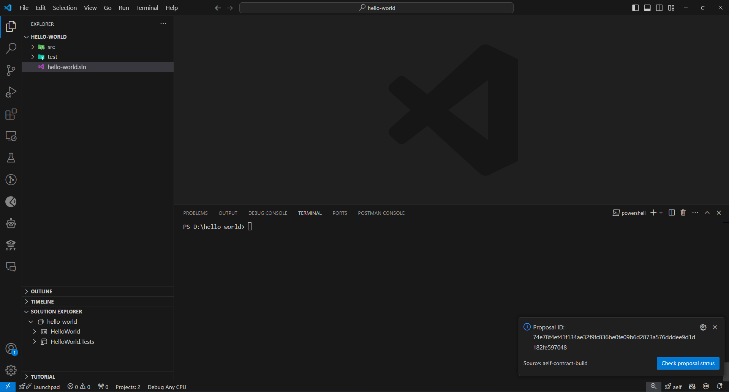Maximize the panel size with chevron up
Viewport: 729px width, 392px height.
point(707,213)
